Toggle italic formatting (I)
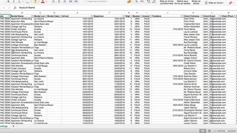 point(14,1)
